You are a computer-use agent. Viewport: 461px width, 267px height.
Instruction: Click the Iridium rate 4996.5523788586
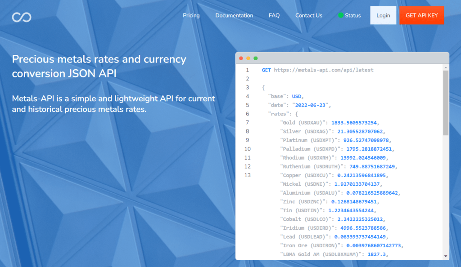[x=363, y=228]
